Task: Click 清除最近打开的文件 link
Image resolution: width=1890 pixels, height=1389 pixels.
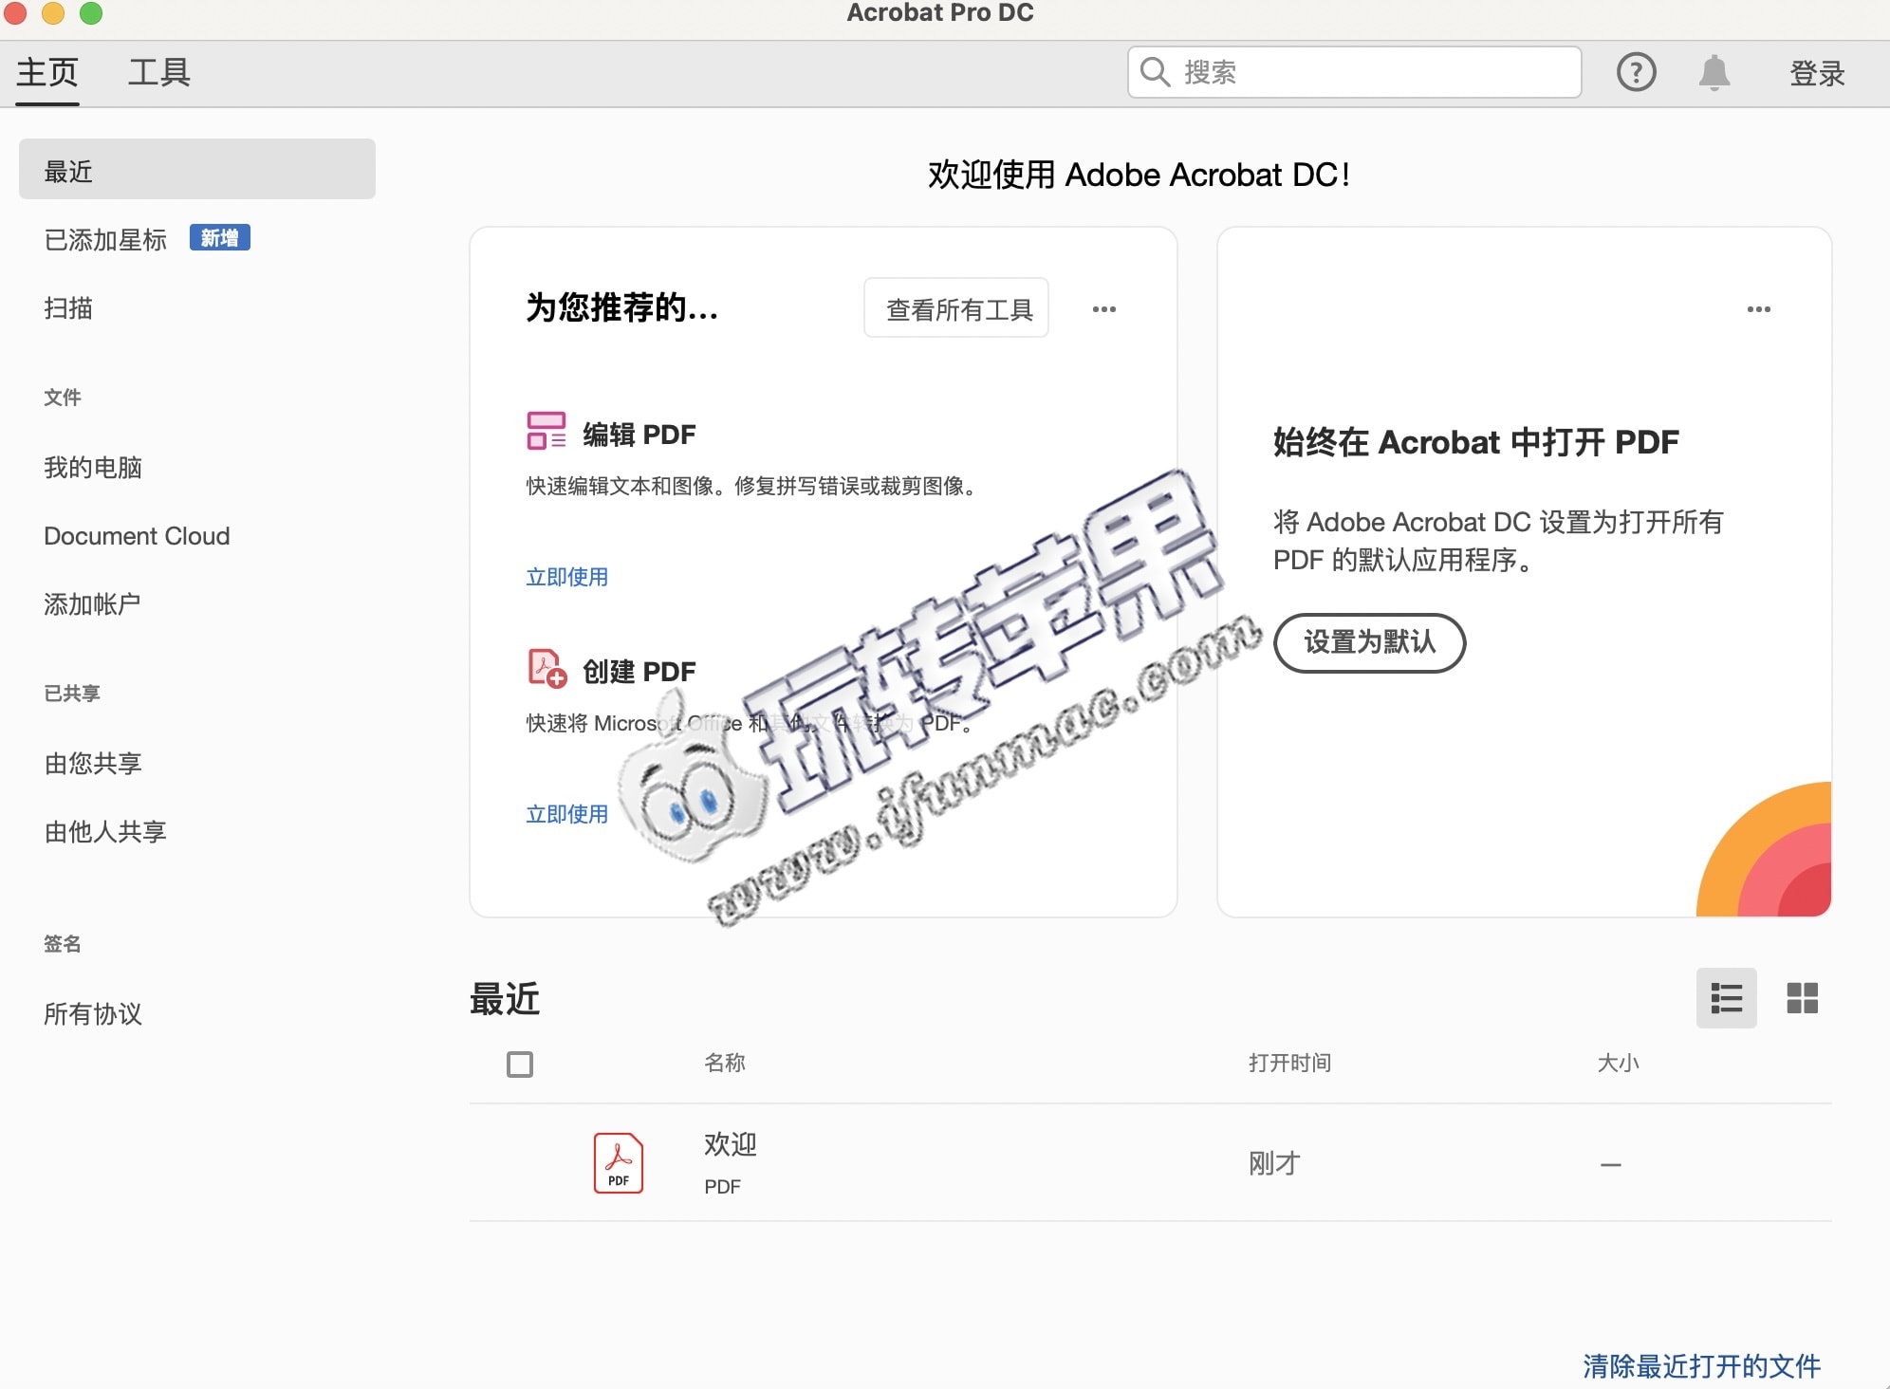Action: [1701, 1365]
